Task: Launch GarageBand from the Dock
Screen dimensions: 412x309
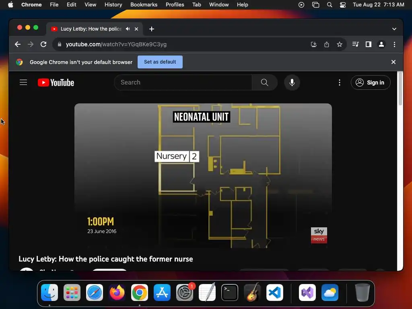Action: pyautogui.click(x=252, y=293)
